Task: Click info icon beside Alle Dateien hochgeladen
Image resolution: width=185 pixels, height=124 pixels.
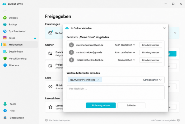Action: pyautogui.click(x=46, y=120)
